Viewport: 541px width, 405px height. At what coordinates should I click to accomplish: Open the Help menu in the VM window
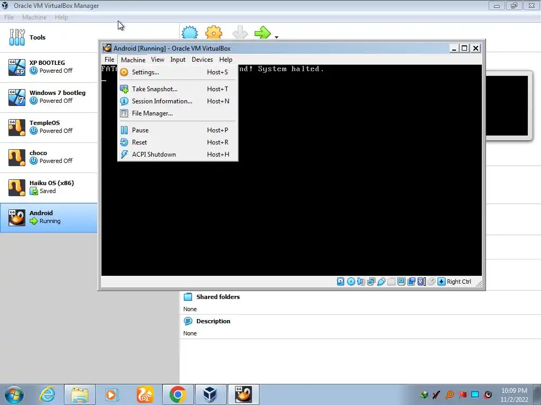pos(226,60)
